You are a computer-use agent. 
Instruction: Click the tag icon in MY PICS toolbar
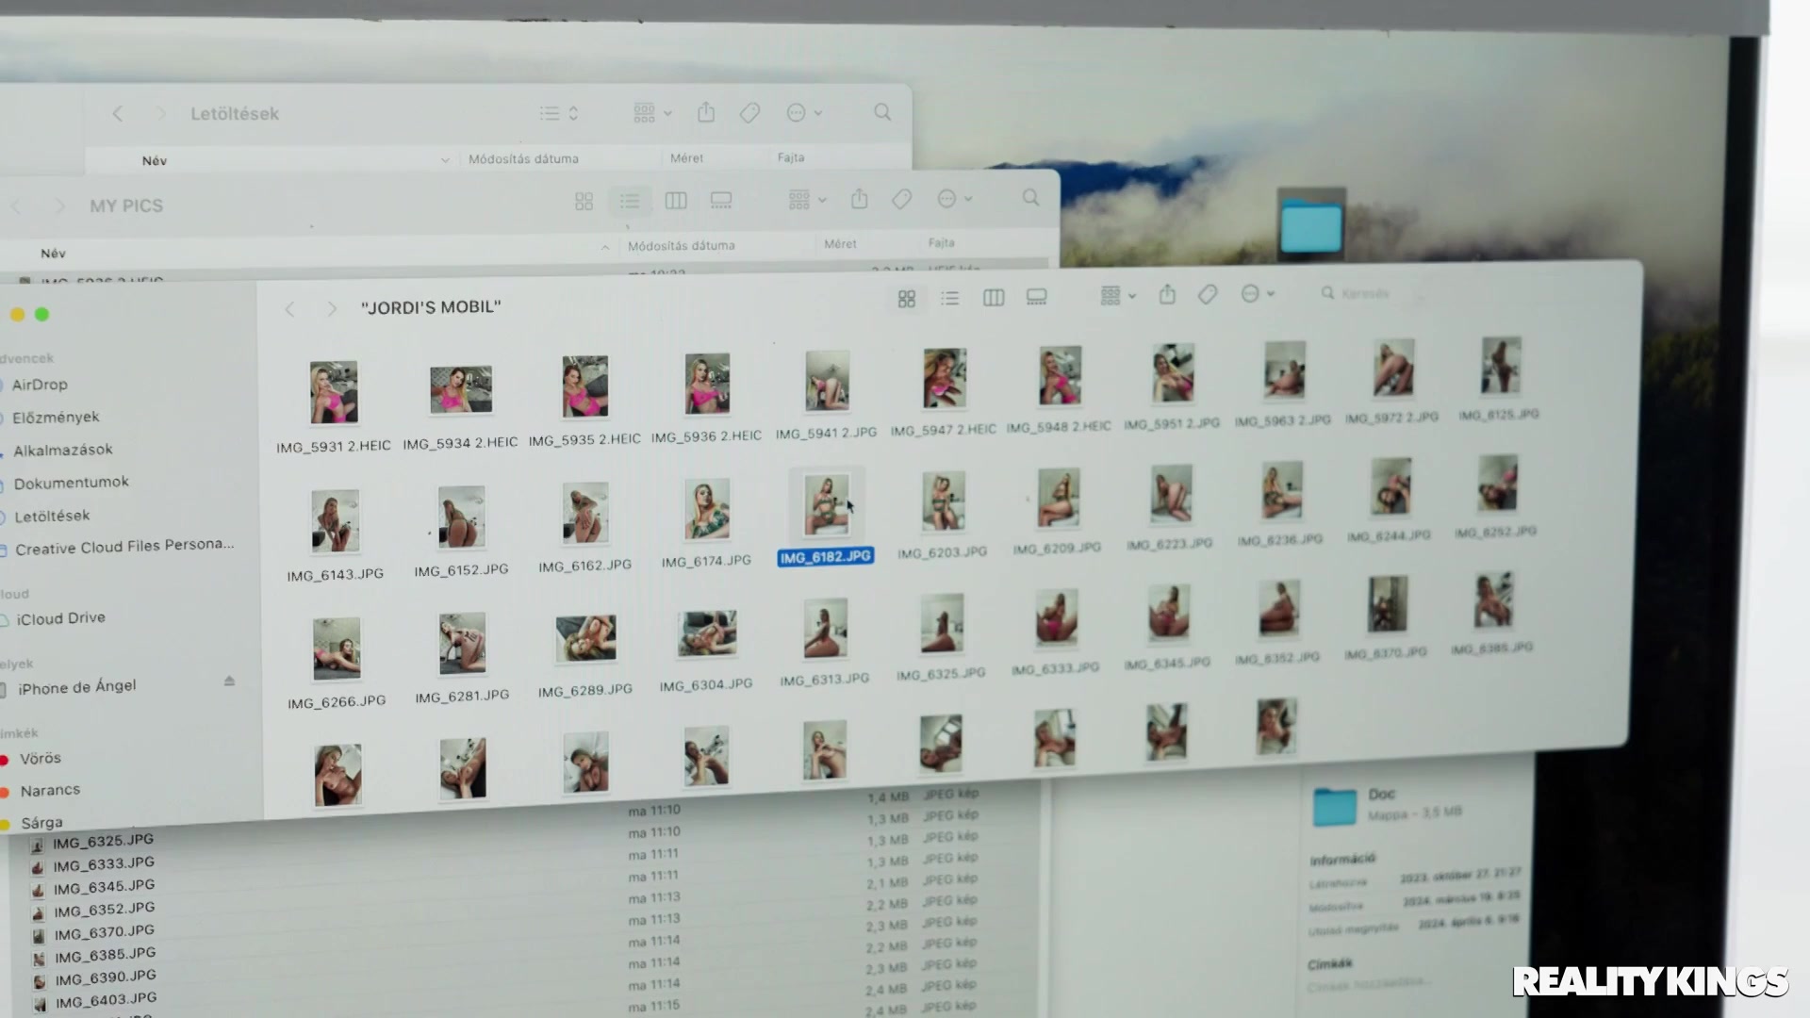pyautogui.click(x=901, y=199)
